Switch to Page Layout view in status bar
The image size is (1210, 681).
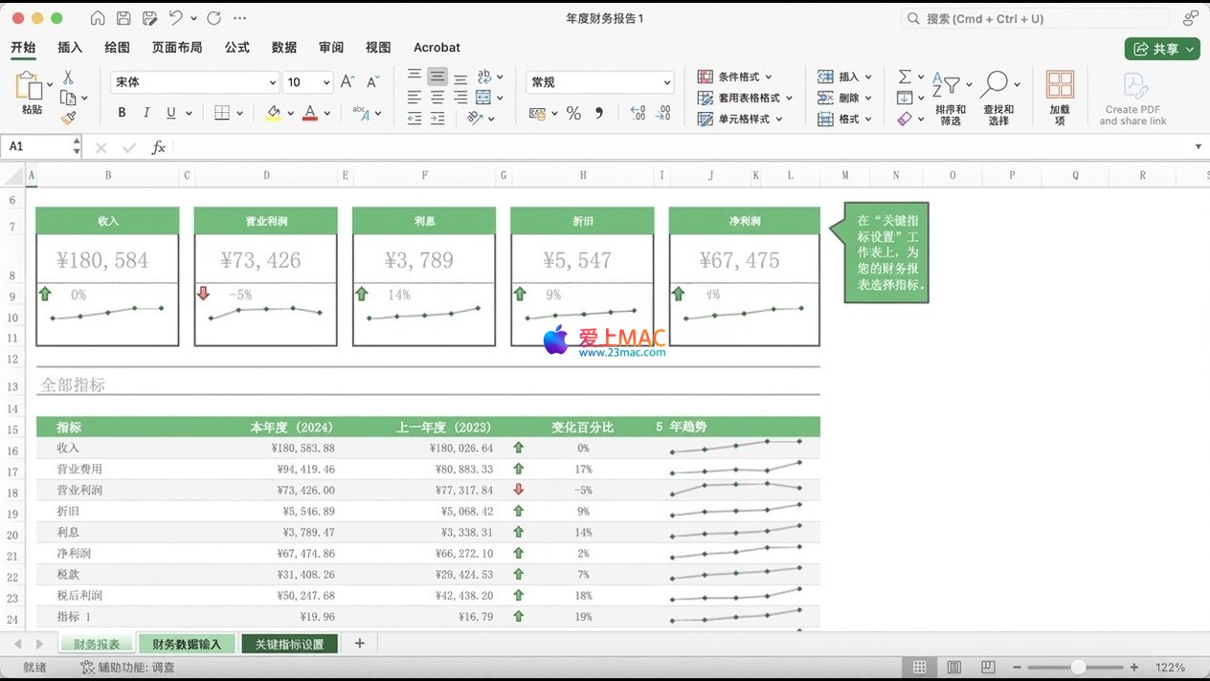[954, 667]
